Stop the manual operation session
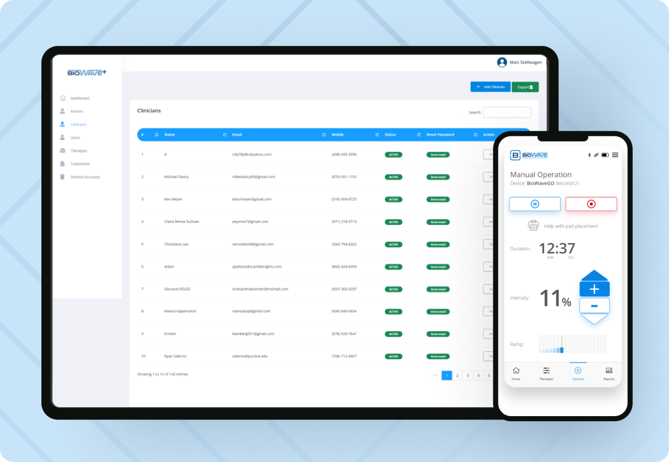Viewport: 669px width, 462px height. coord(591,204)
